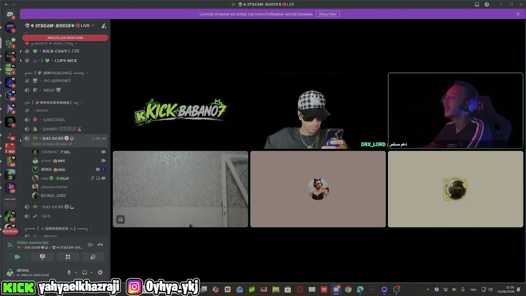The height and width of the screenshot is (296, 526).
Task: Open server icon with 150 badge
Action: point(10,148)
